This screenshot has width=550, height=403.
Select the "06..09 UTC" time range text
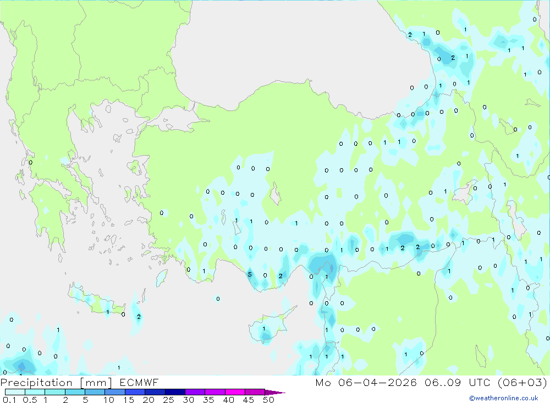coord(457,382)
